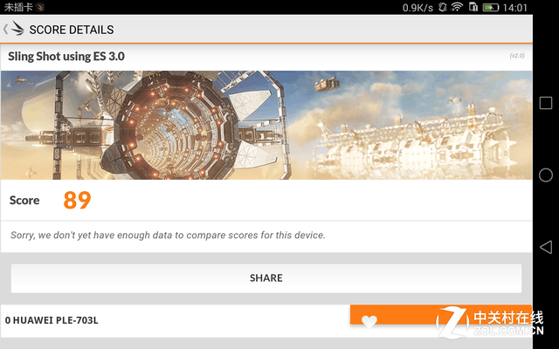Tap the Android home circle button

pos(545,174)
